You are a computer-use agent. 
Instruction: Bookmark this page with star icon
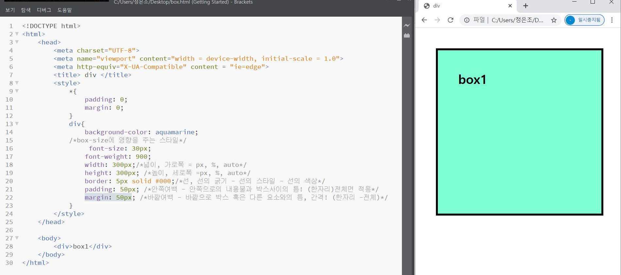(x=554, y=20)
